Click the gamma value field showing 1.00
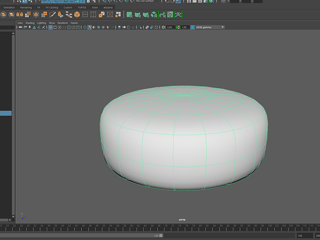This screenshot has width=320, height=240. coord(184,27)
